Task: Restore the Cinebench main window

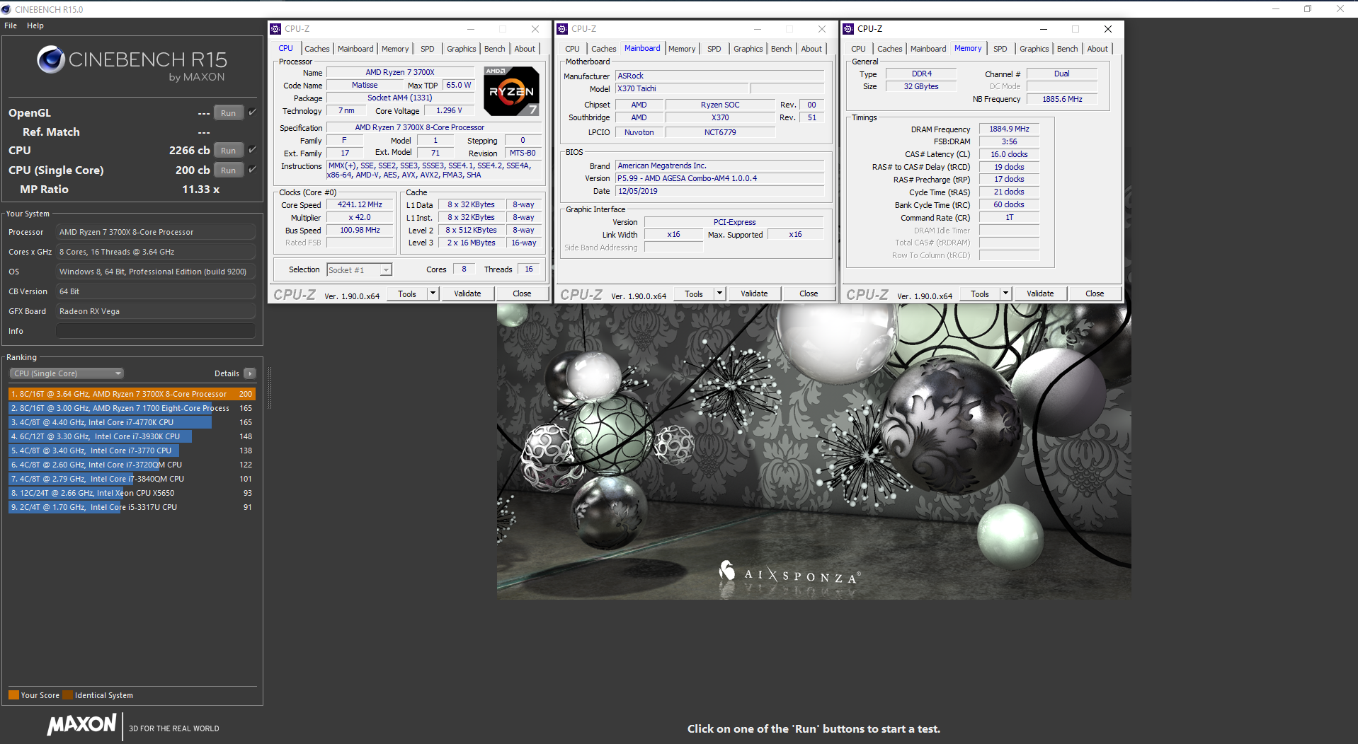Action: point(1308,8)
